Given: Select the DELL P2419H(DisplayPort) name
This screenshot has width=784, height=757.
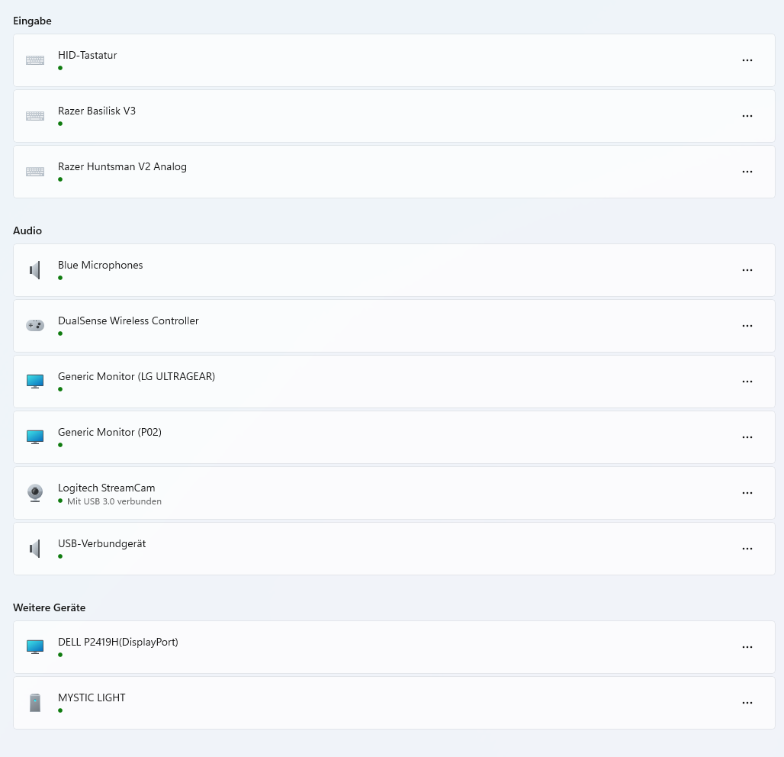Looking at the screenshot, I should click(x=118, y=642).
